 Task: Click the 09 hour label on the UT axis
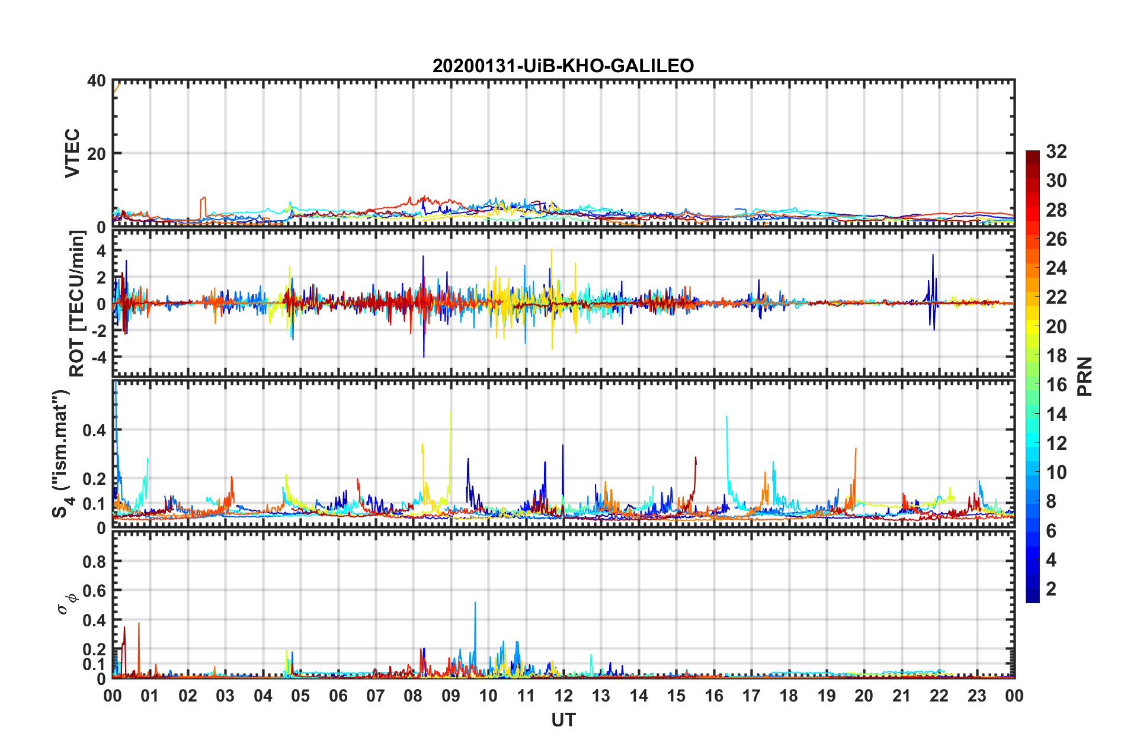click(x=451, y=696)
